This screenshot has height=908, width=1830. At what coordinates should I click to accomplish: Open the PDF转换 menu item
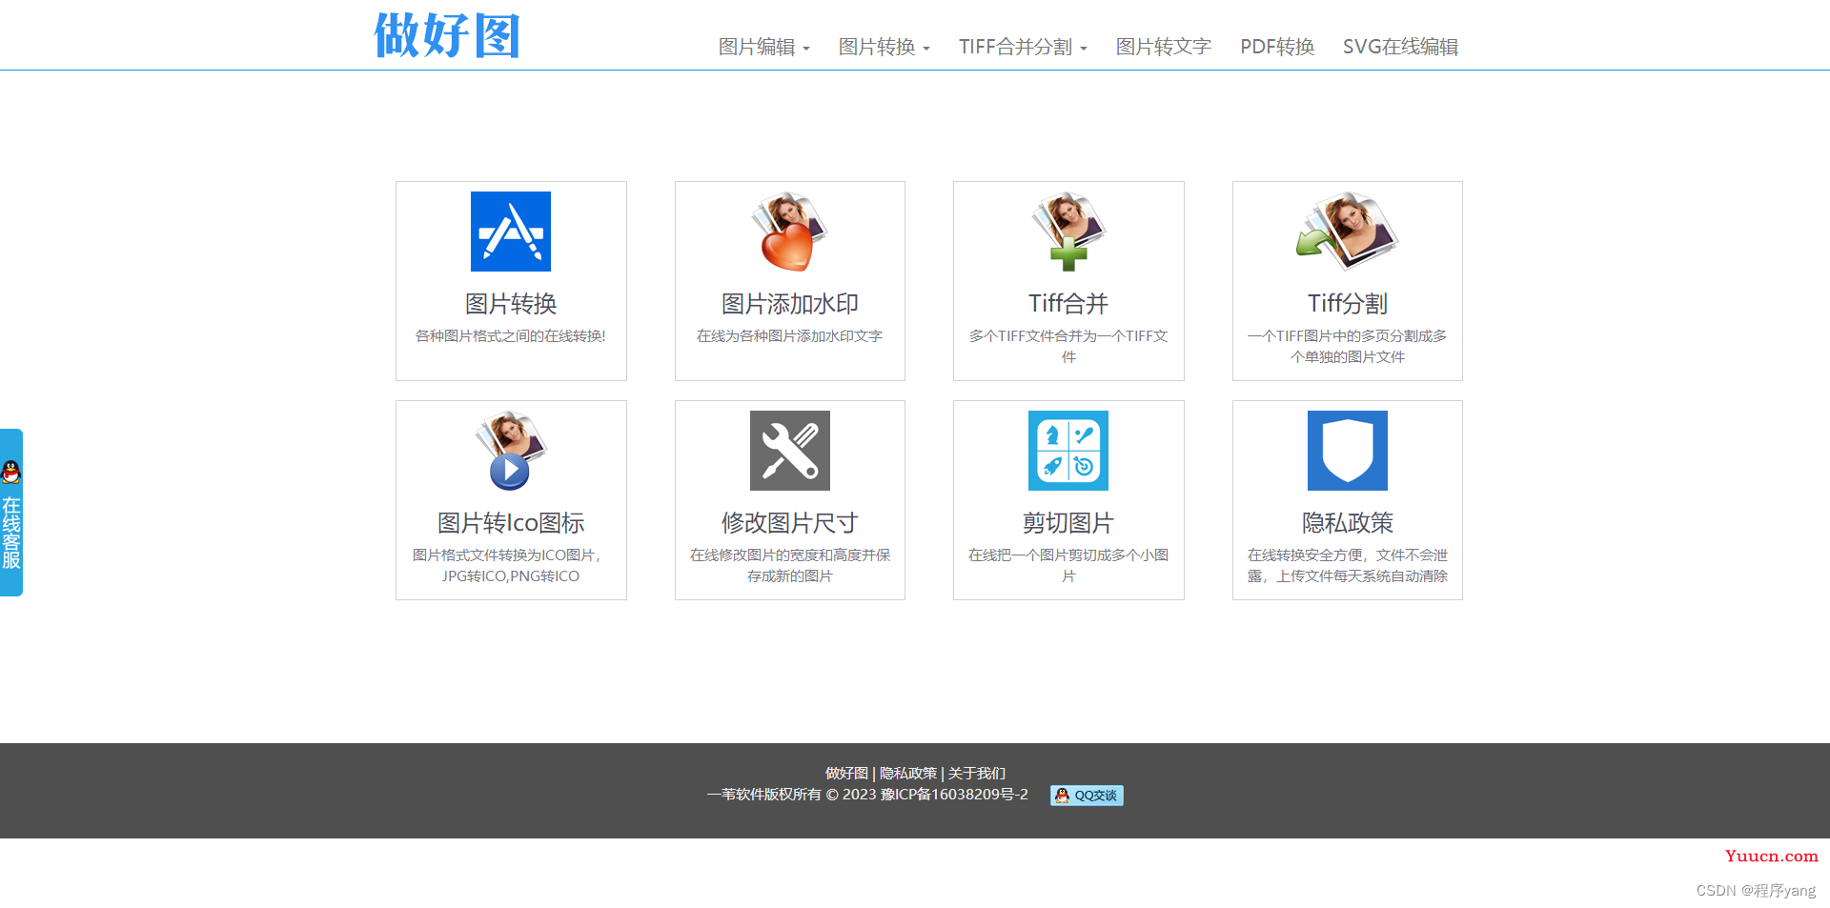click(1276, 47)
